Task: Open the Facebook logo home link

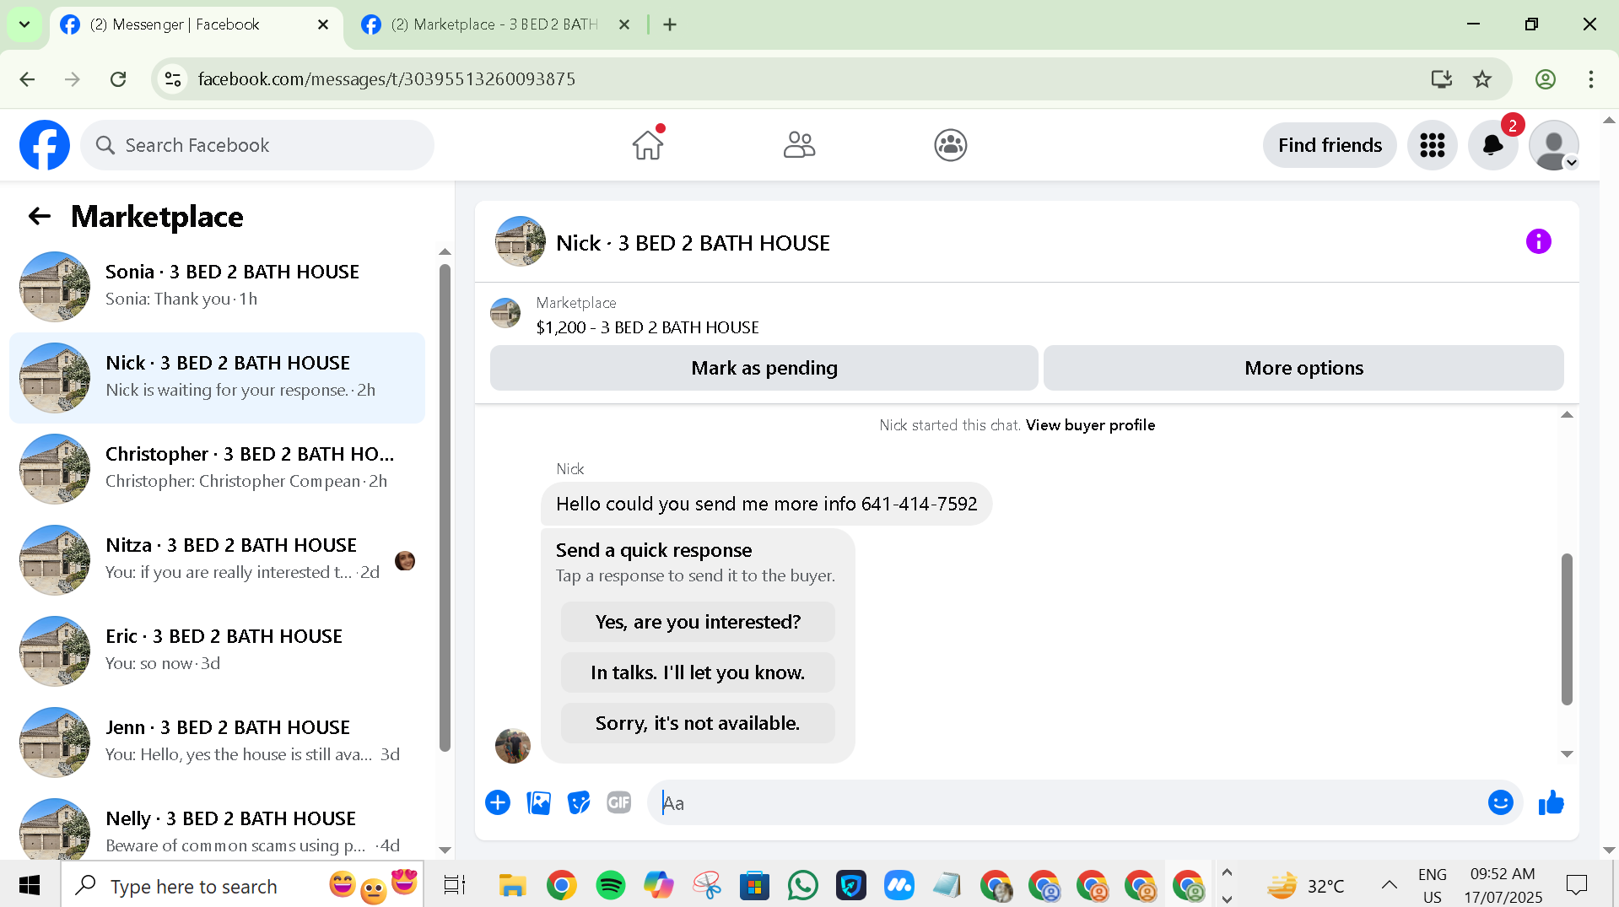Action: coord(45,145)
